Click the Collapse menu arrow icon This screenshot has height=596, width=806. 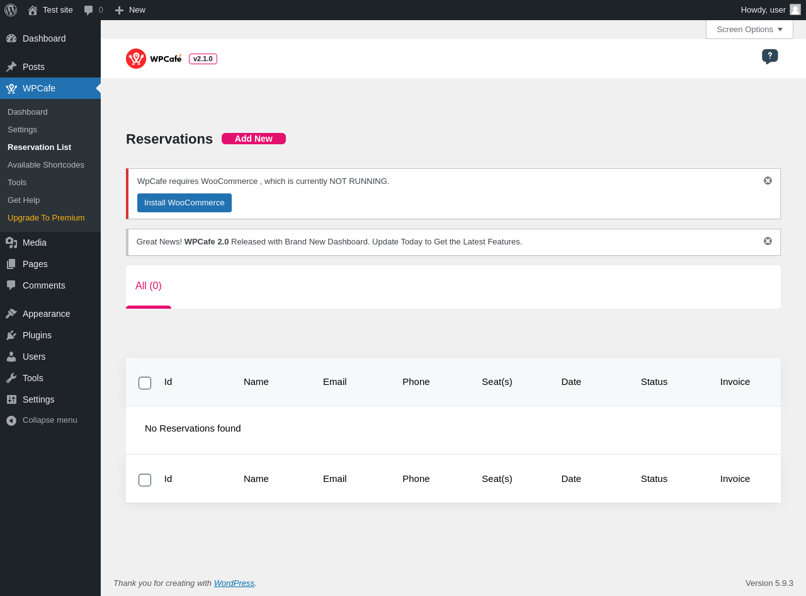(x=11, y=420)
